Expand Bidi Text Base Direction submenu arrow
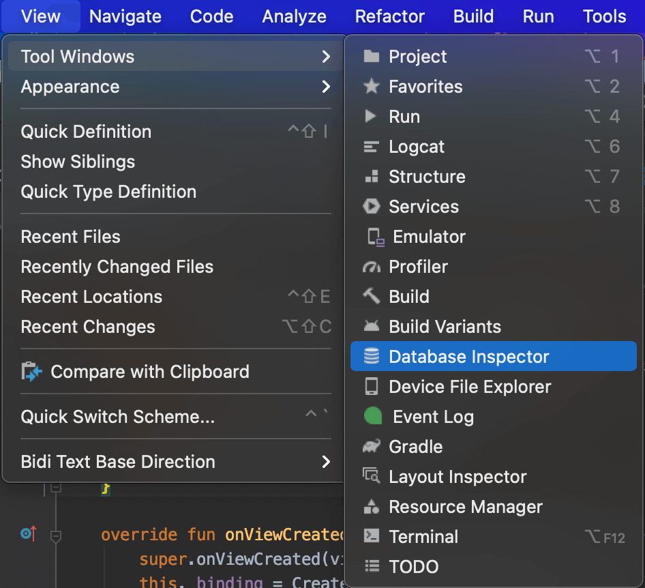The height and width of the screenshot is (588, 645). 326,462
